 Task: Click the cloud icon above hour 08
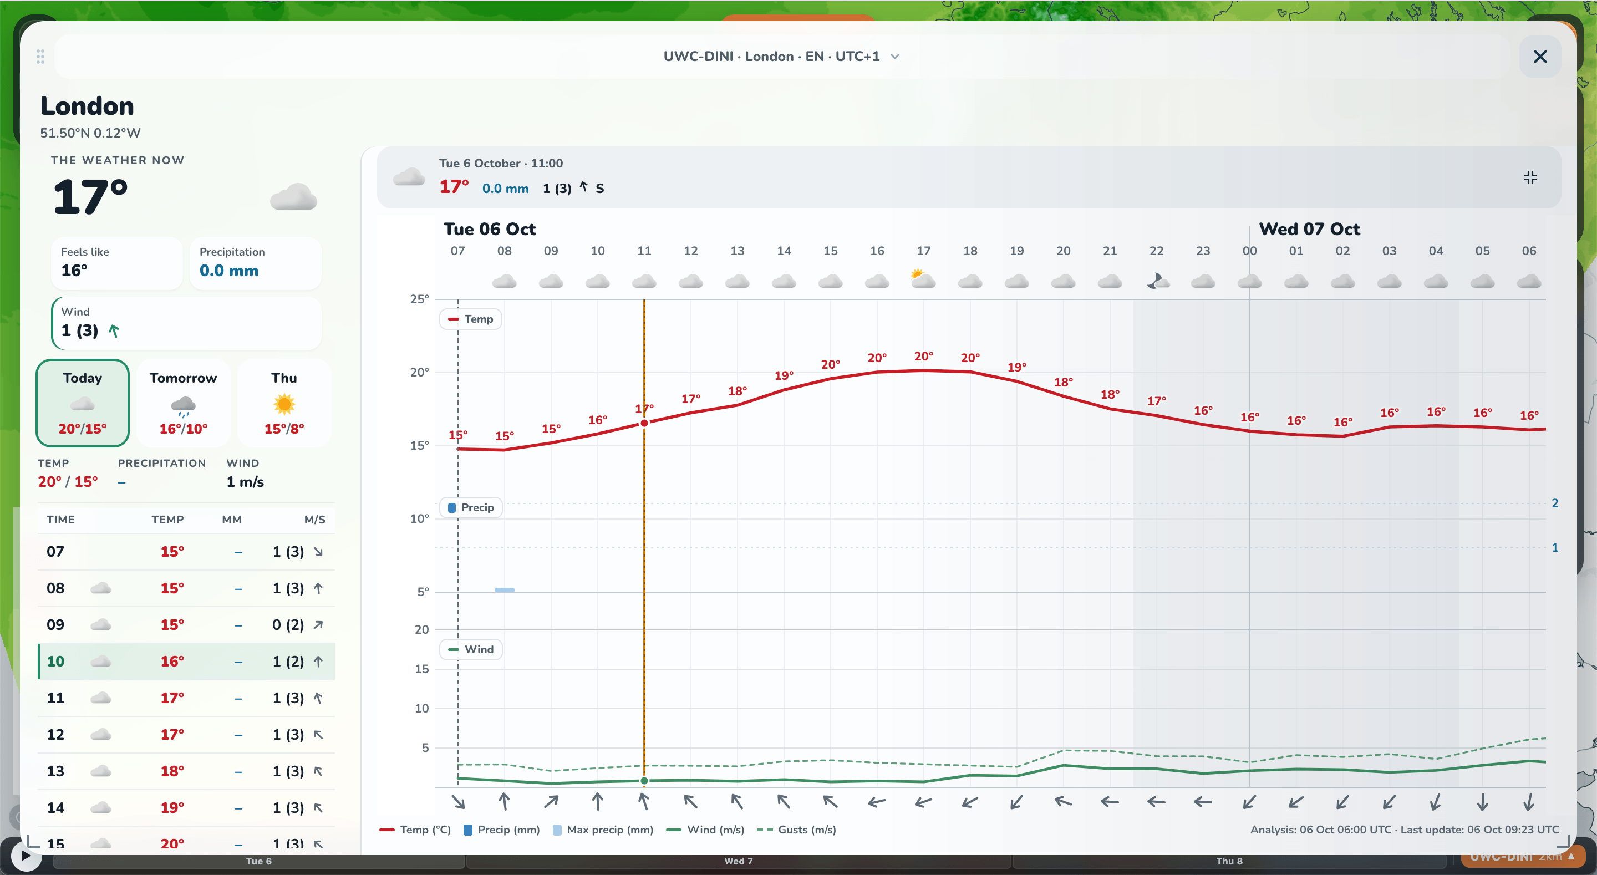(504, 281)
